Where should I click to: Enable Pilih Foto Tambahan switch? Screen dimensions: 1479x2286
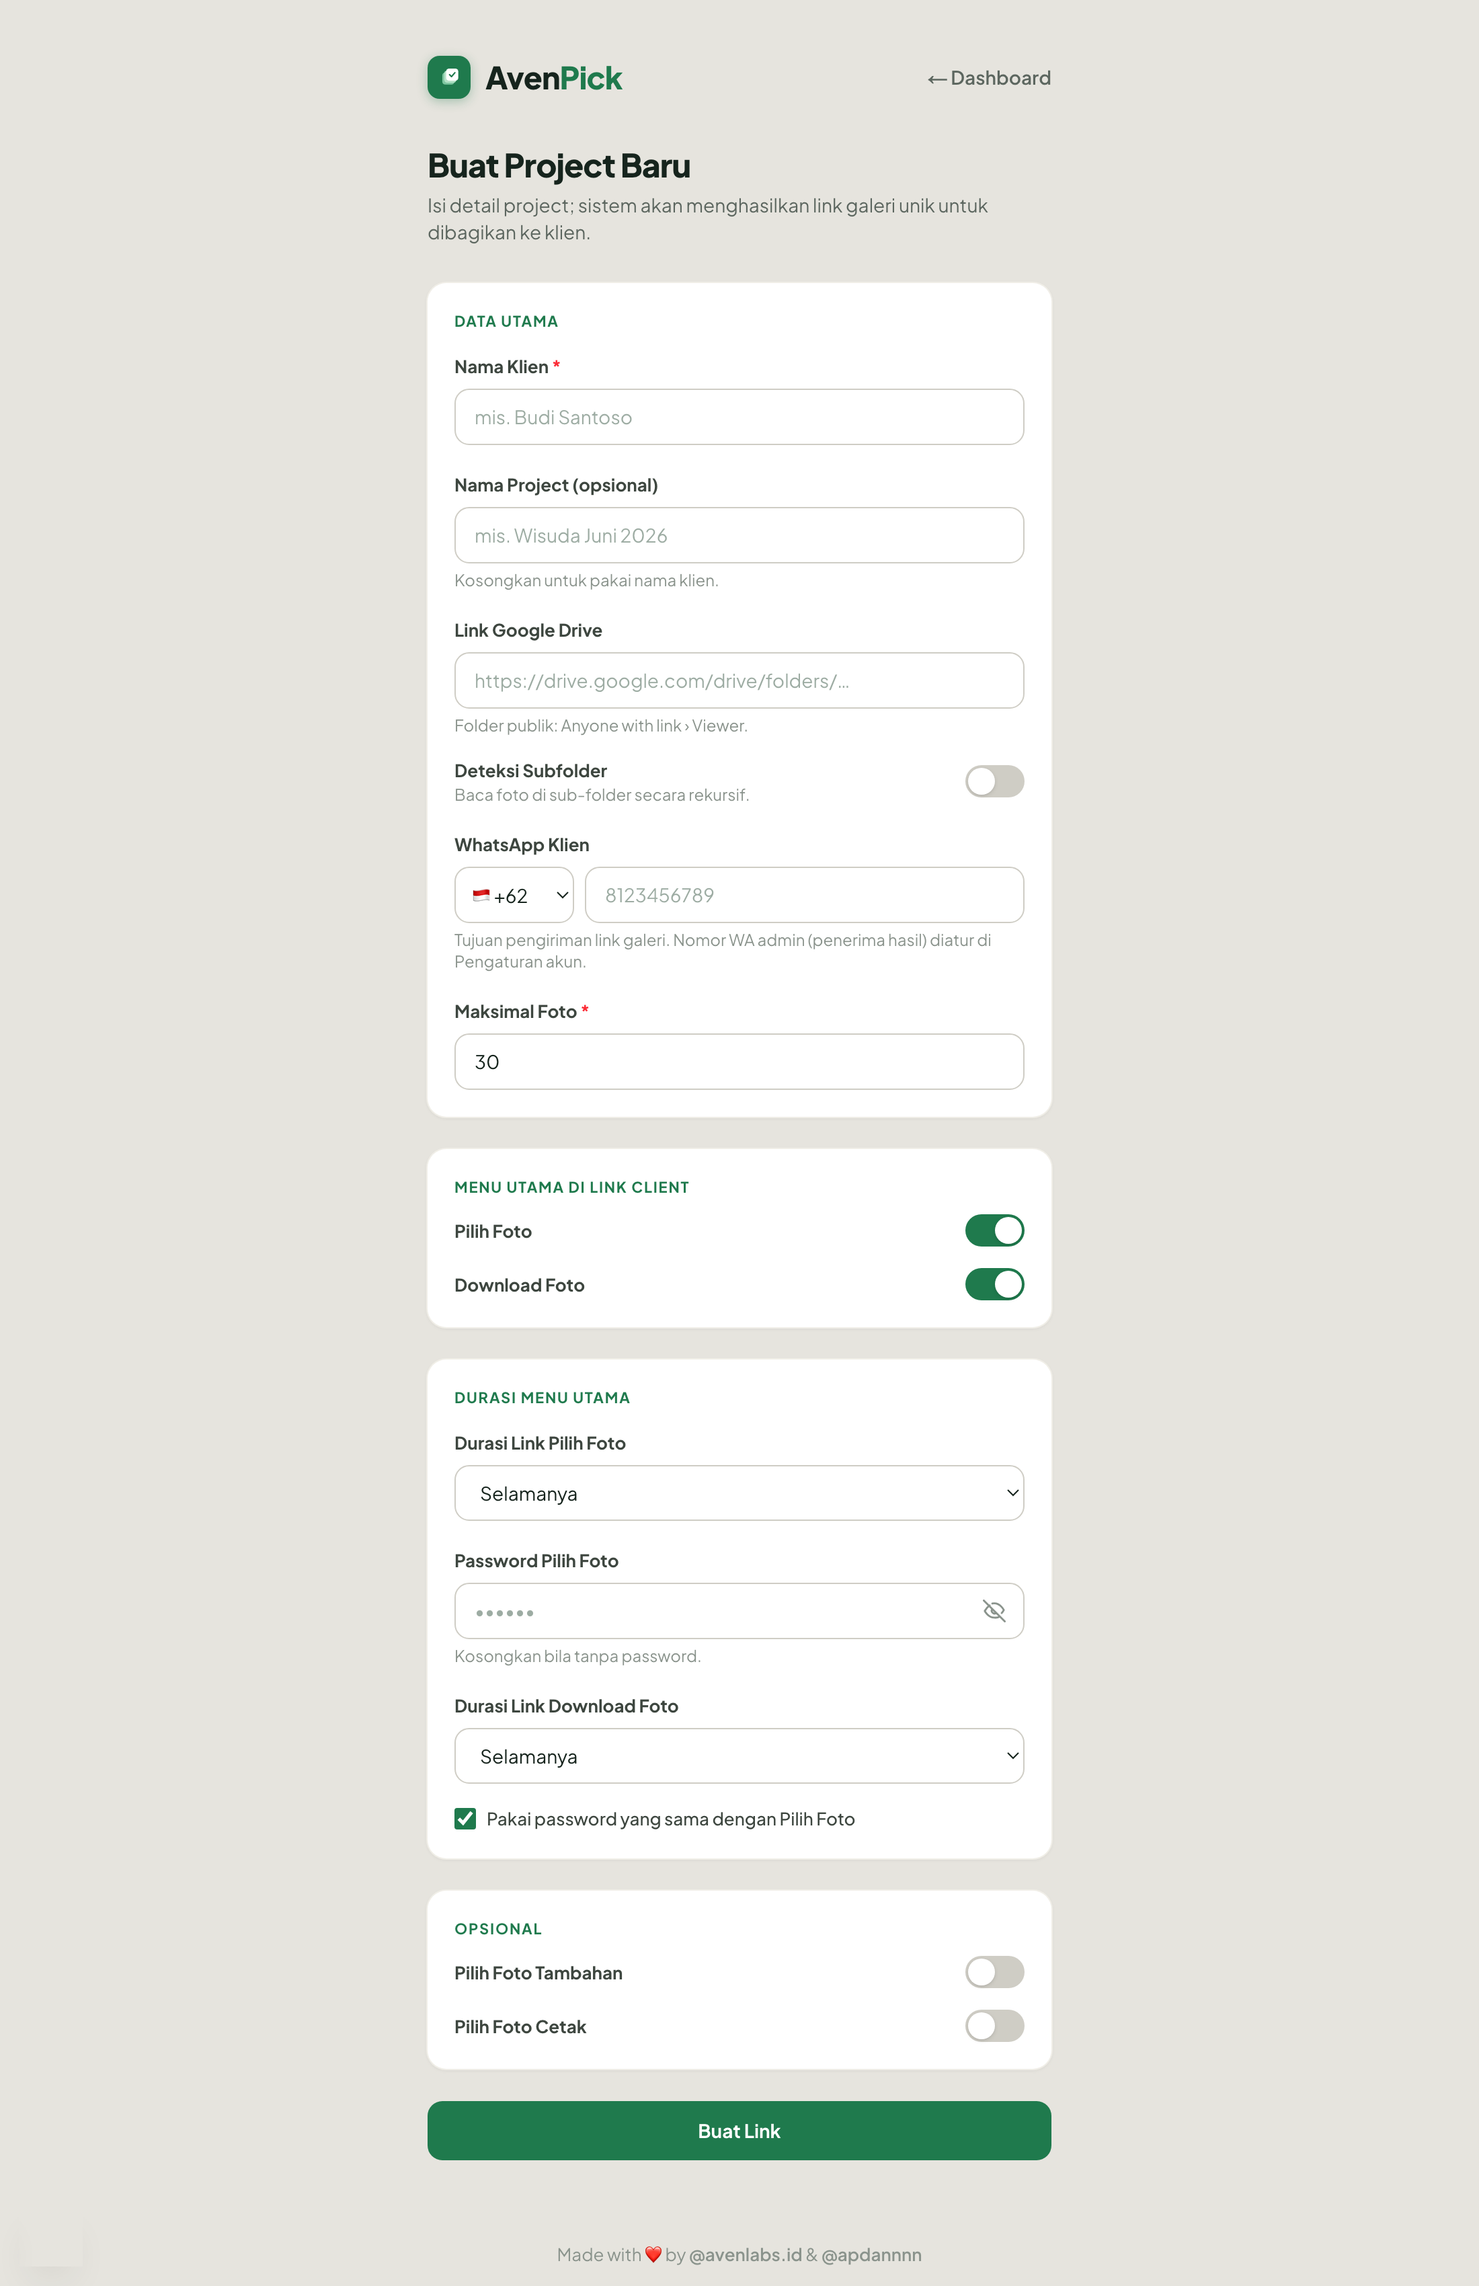pos(994,1972)
